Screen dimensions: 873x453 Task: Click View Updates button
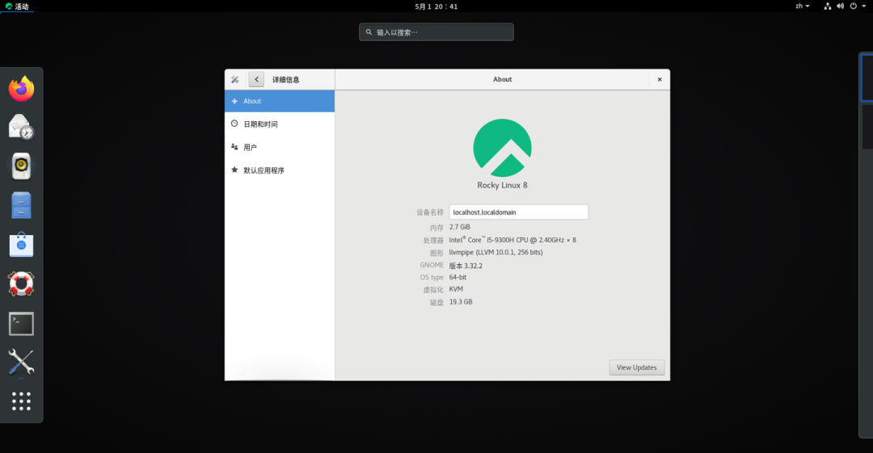tap(636, 367)
